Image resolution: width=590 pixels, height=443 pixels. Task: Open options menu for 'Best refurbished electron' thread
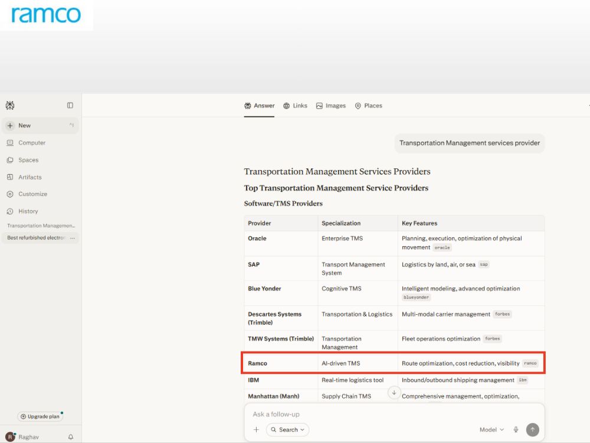tap(72, 238)
